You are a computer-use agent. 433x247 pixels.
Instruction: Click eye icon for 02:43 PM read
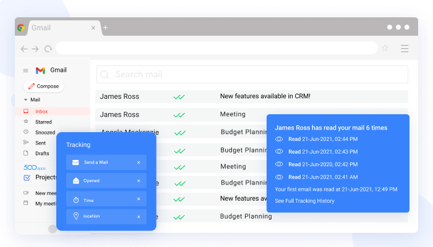279,151
